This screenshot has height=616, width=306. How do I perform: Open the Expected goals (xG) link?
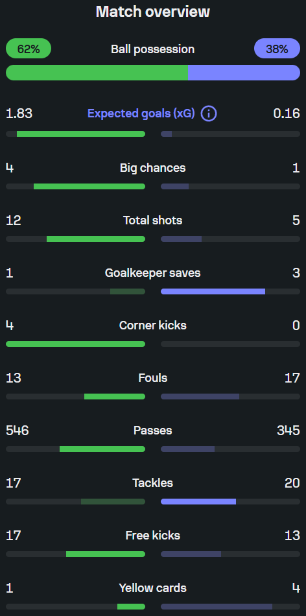pos(141,113)
